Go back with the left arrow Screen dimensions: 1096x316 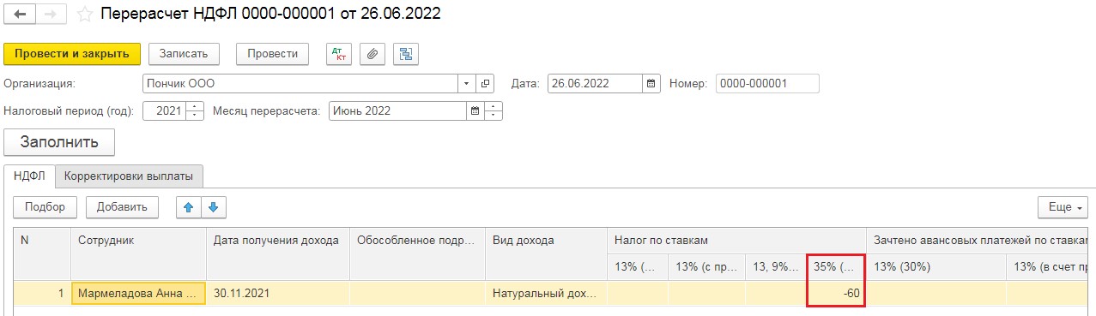(x=21, y=15)
